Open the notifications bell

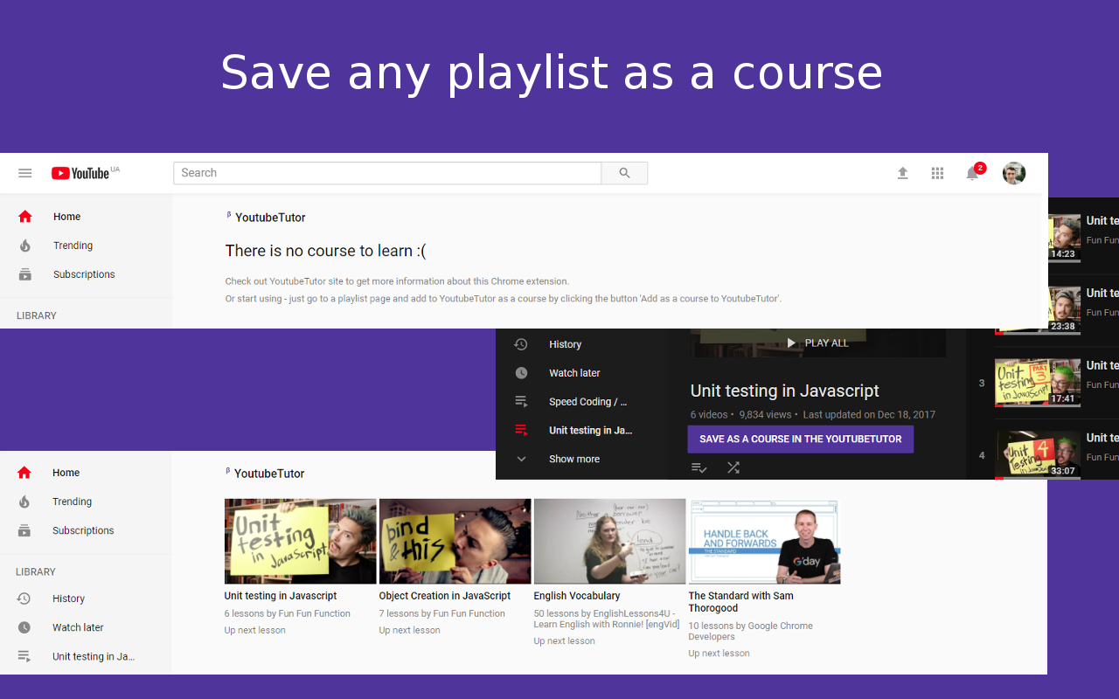[973, 173]
